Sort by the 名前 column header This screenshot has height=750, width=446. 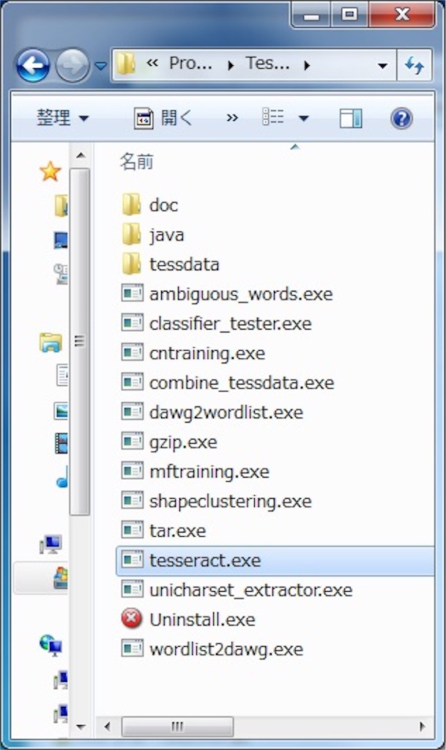137,162
